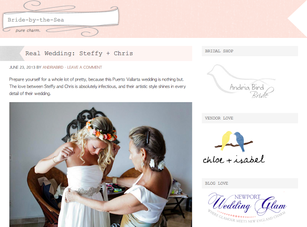307x227 pixels.
Task: Click the yellow bird on the branch
Action: (x=226, y=140)
